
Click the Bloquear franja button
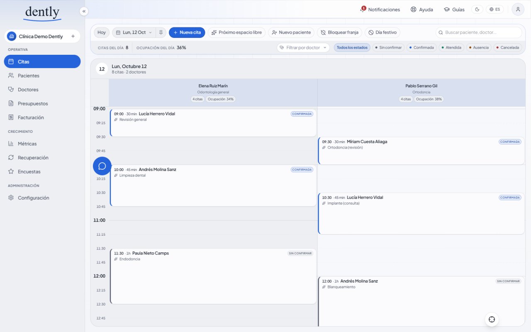(339, 32)
